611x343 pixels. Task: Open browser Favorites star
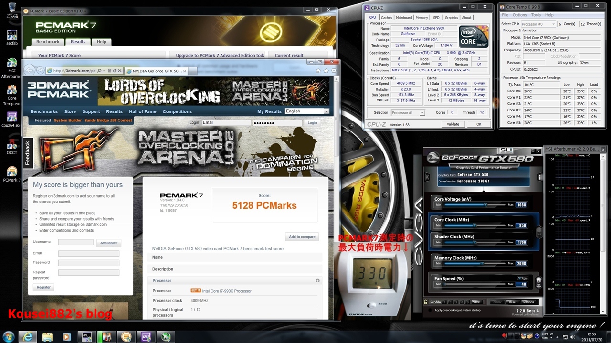326,71
